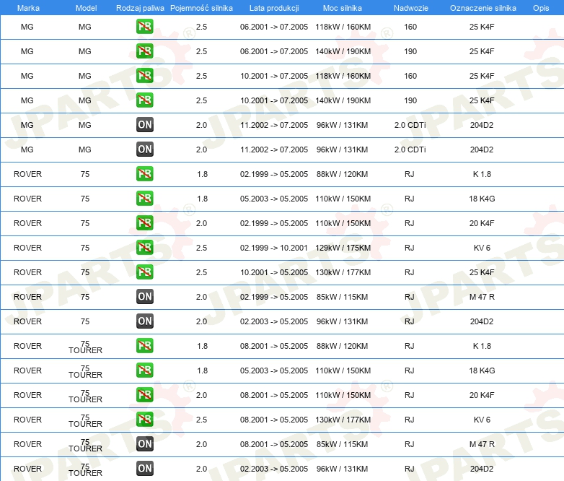Image resolution: width=564 pixels, height=481 pixels.
Task: Select '02.2003 -> 05.2005' in 75 Tourer row
Action: (x=274, y=469)
